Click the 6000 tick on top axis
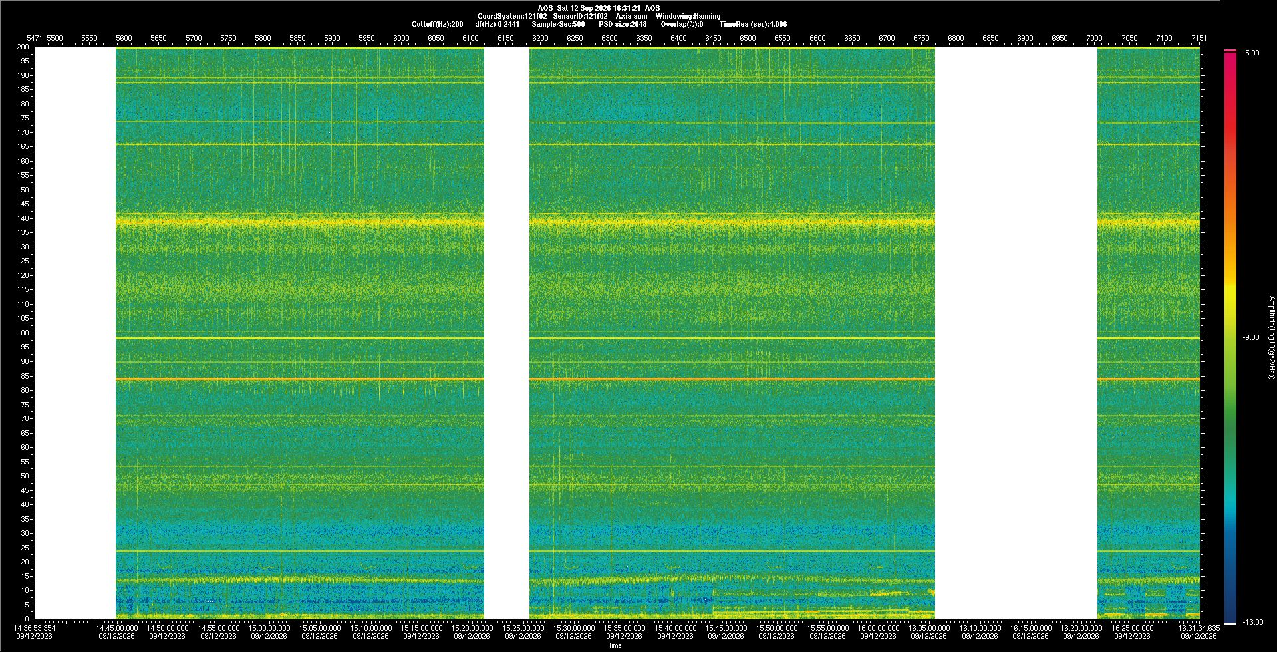This screenshot has width=1277, height=652. 401,39
